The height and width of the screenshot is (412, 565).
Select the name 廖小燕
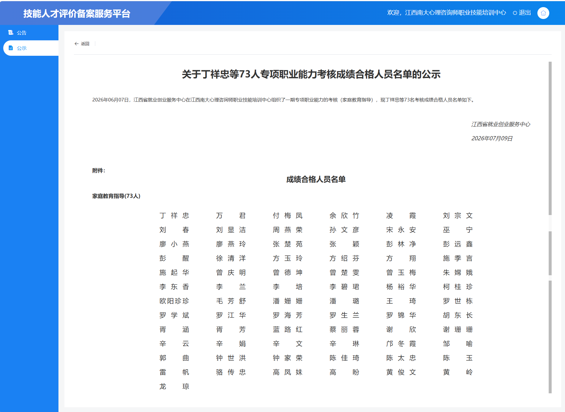click(174, 244)
